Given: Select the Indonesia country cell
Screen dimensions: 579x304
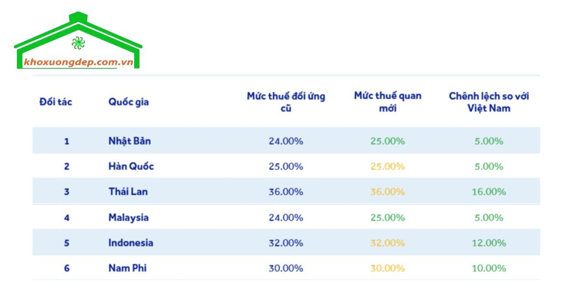Looking at the screenshot, I should [131, 243].
